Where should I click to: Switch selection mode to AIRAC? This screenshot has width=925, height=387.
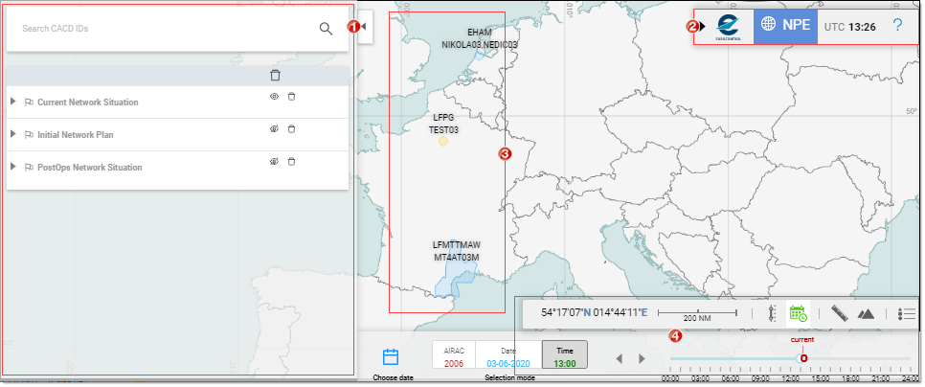[454, 357]
